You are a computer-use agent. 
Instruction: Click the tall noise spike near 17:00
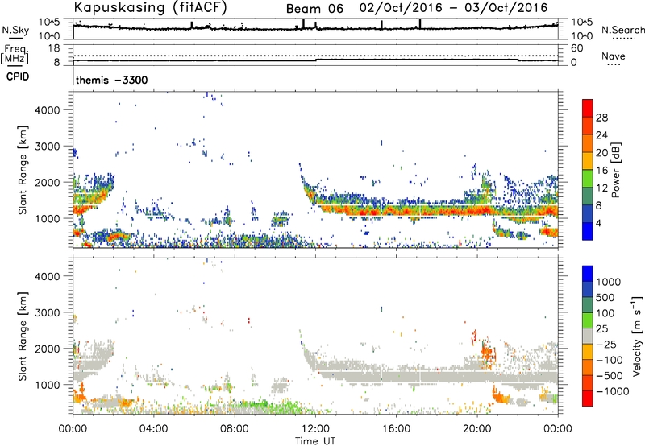[420, 24]
